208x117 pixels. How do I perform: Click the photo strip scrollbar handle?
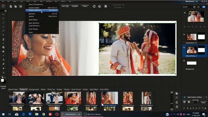point(172,103)
